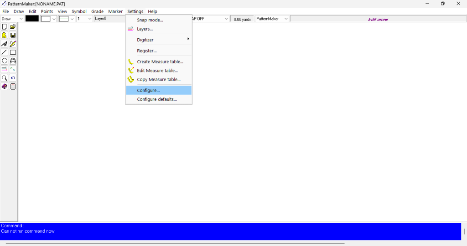Click the Layers menu item icon

tap(130, 29)
